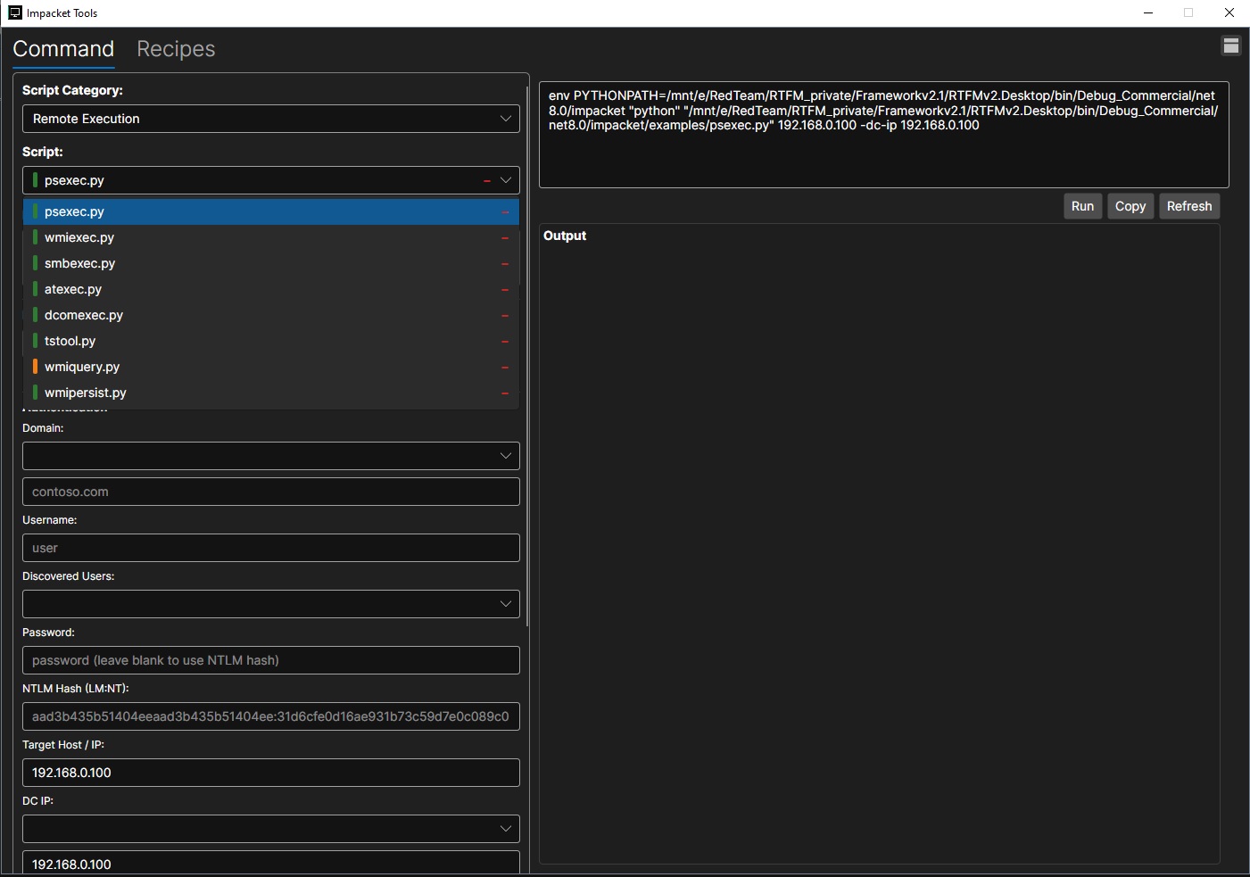Click the red dash icon beside dcomexec.py
Image resolution: width=1250 pixels, height=877 pixels.
coord(505,316)
